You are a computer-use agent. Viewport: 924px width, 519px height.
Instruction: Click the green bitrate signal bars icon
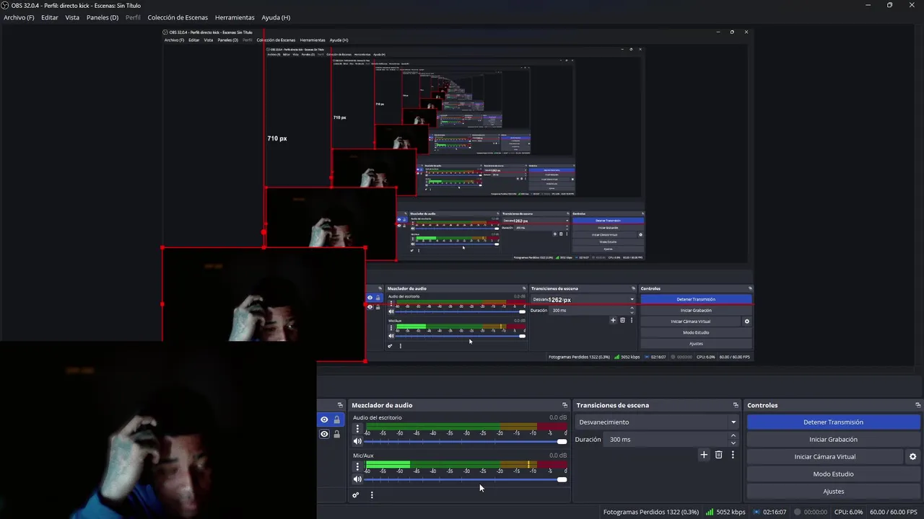pyautogui.click(x=710, y=512)
